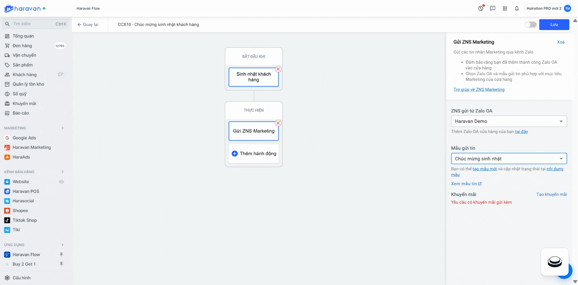
Task: Click the Tiki icon
Action: (7, 230)
